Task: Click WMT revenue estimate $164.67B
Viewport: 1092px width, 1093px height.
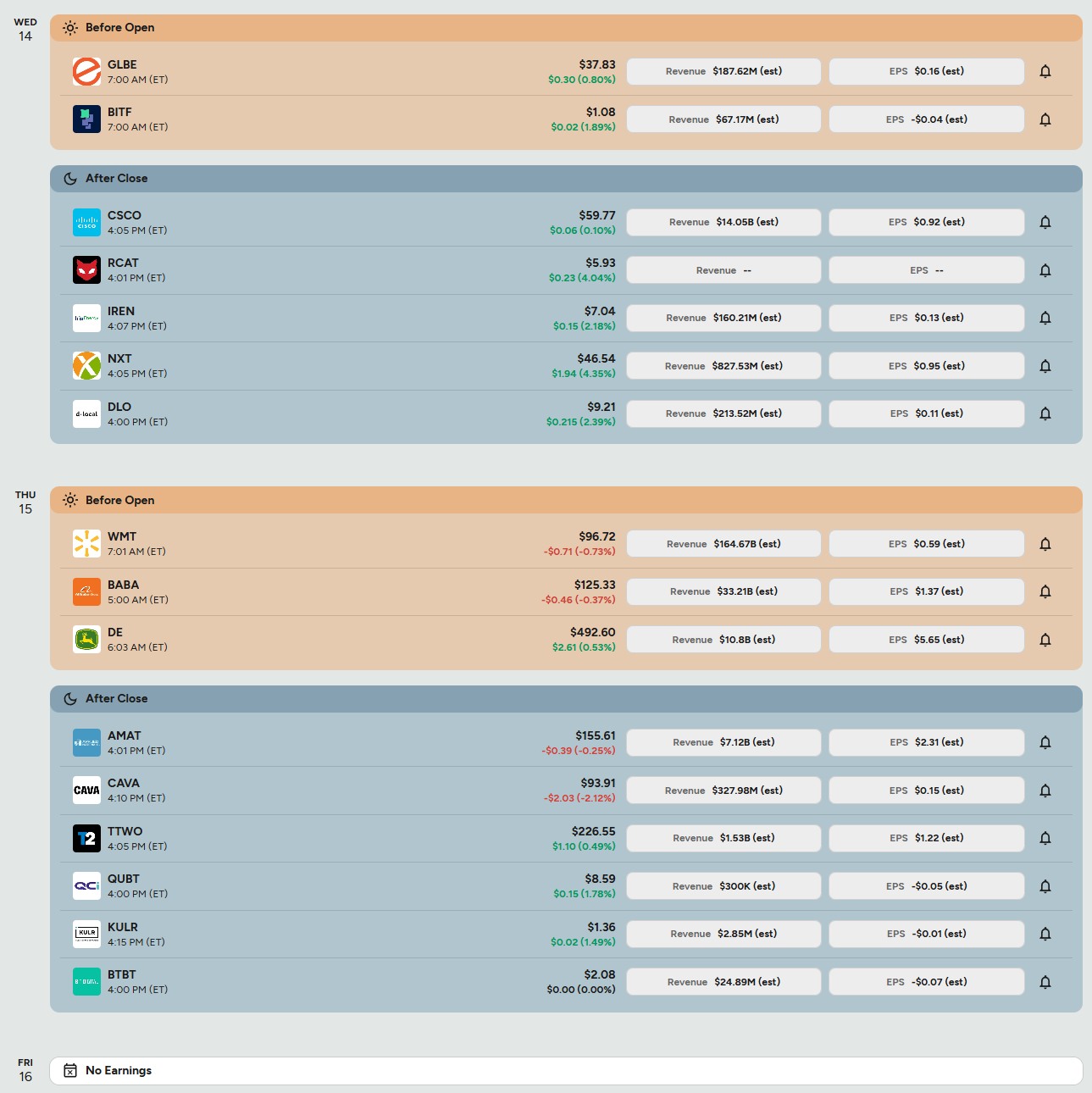Action: point(723,544)
